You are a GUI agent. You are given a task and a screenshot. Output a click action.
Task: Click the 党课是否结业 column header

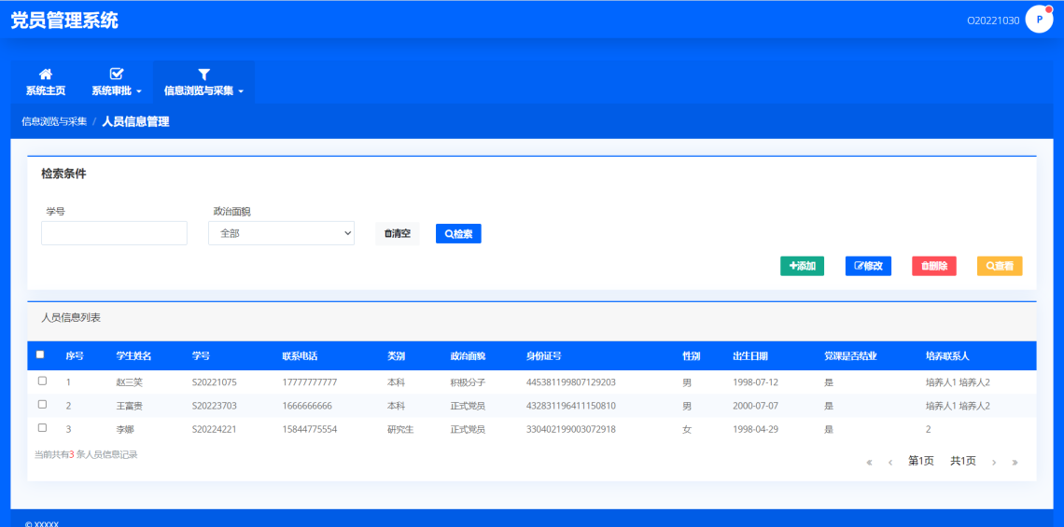coord(851,356)
